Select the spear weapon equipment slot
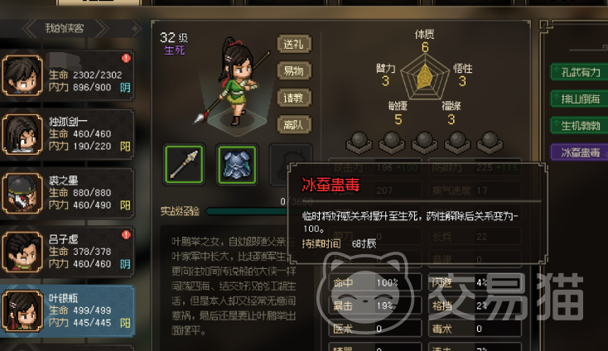 pyautogui.click(x=184, y=164)
